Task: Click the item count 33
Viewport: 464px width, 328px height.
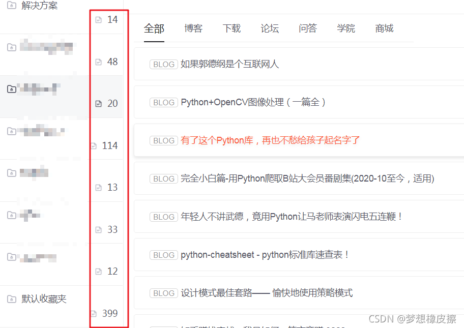Action: click(x=112, y=229)
